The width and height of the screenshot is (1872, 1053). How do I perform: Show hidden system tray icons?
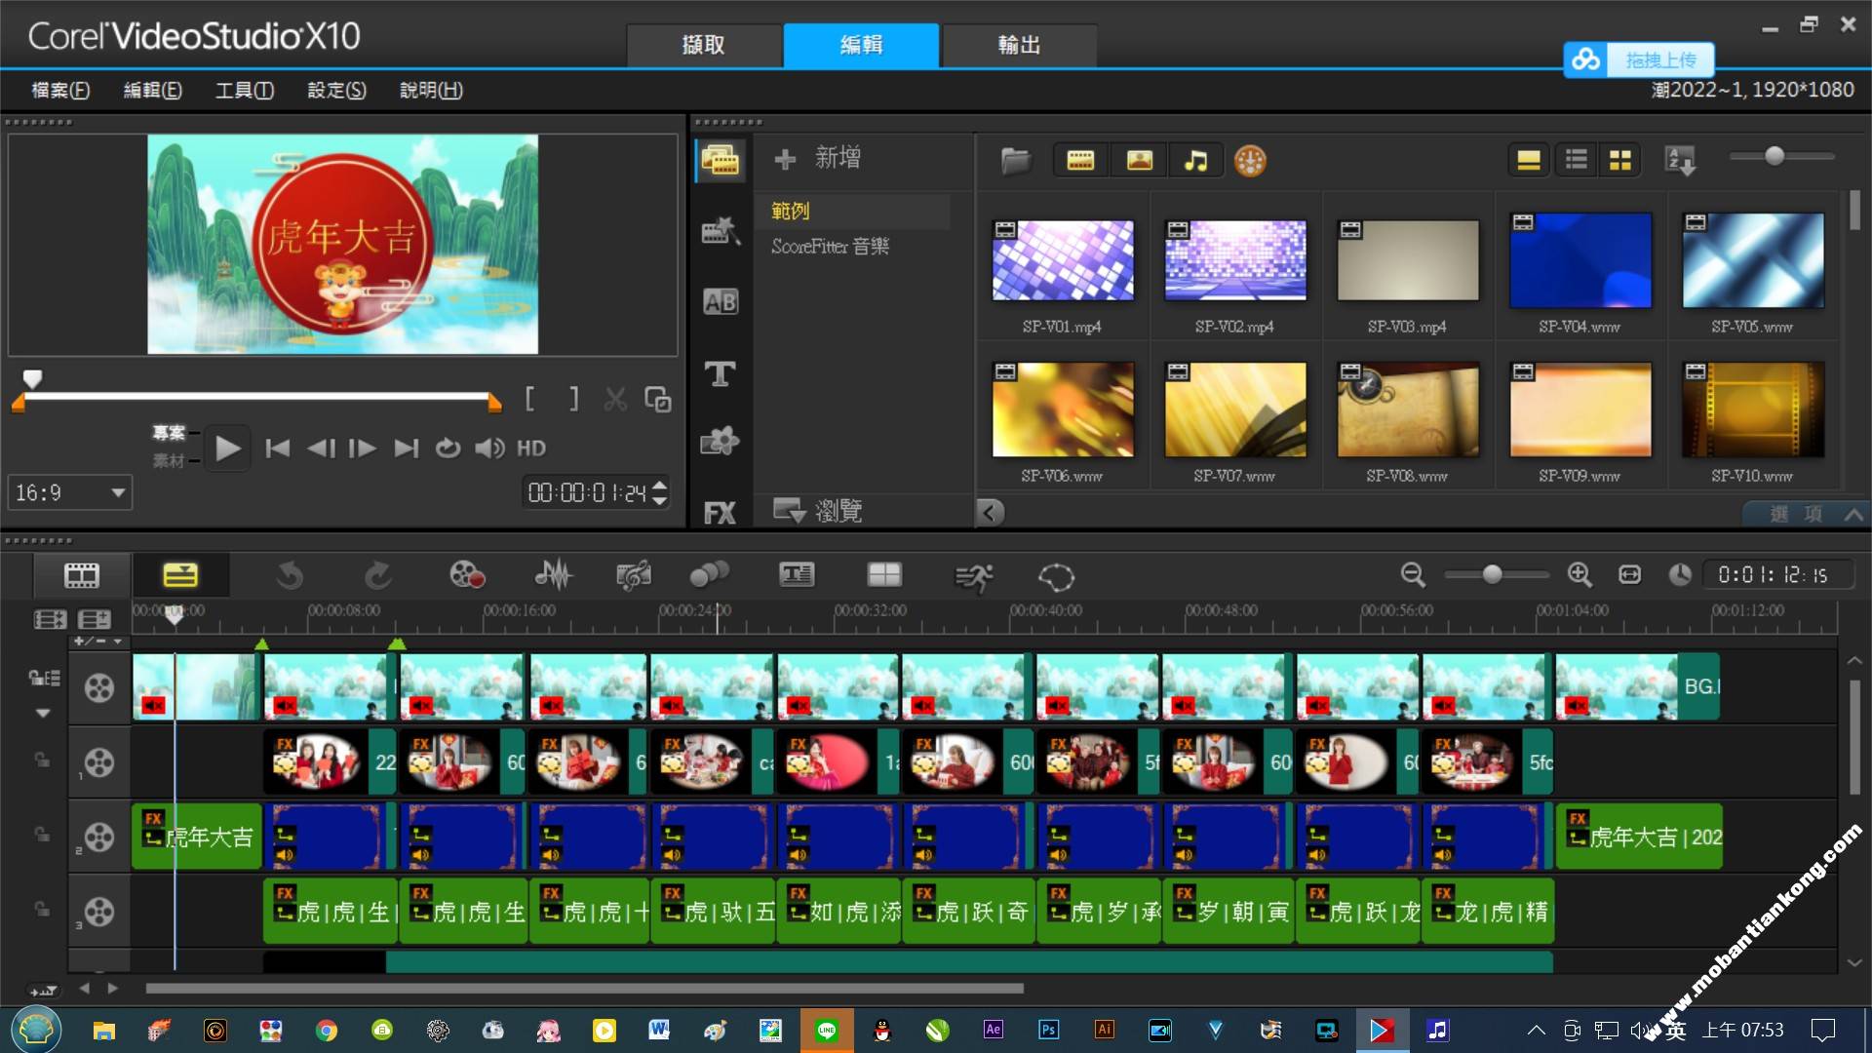coord(1536,1030)
